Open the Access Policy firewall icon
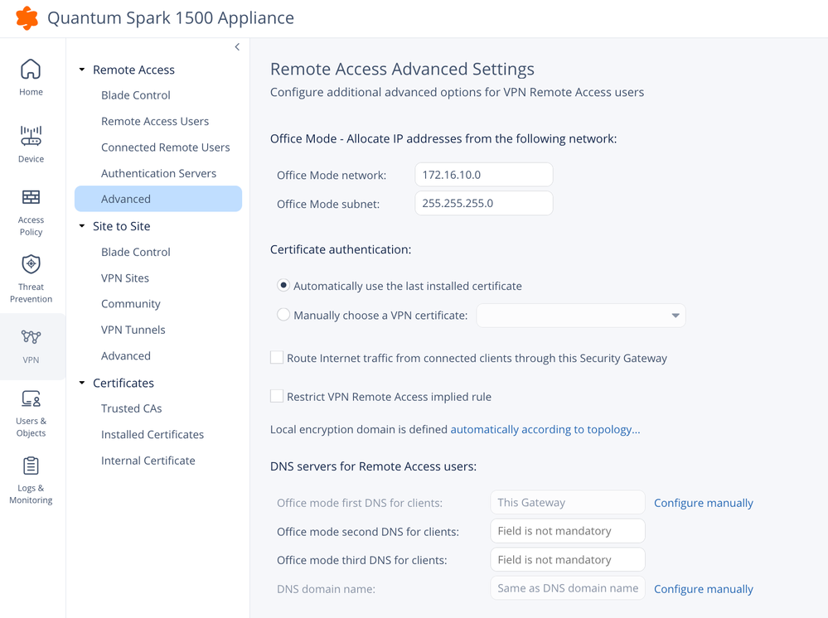The height and width of the screenshot is (618, 828). point(31,197)
